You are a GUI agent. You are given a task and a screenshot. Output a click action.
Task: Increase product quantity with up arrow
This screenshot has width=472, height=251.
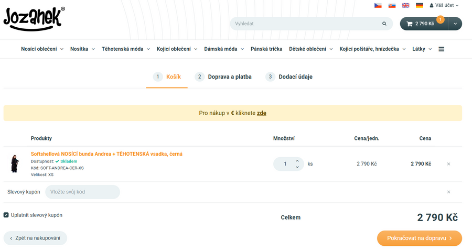coord(297,161)
